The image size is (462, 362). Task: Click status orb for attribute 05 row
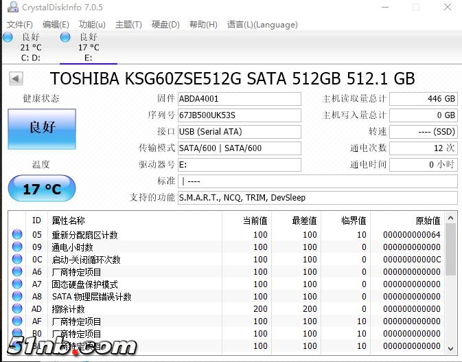[x=17, y=235]
